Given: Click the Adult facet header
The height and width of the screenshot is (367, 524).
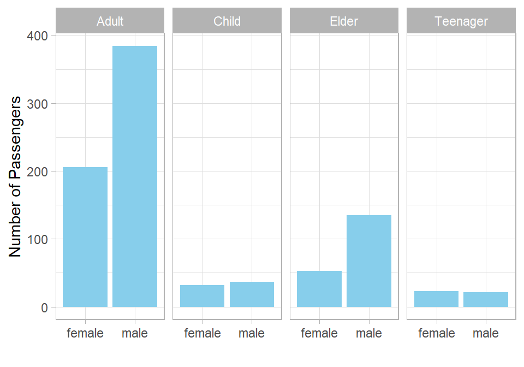Looking at the screenshot, I should 110,21.
